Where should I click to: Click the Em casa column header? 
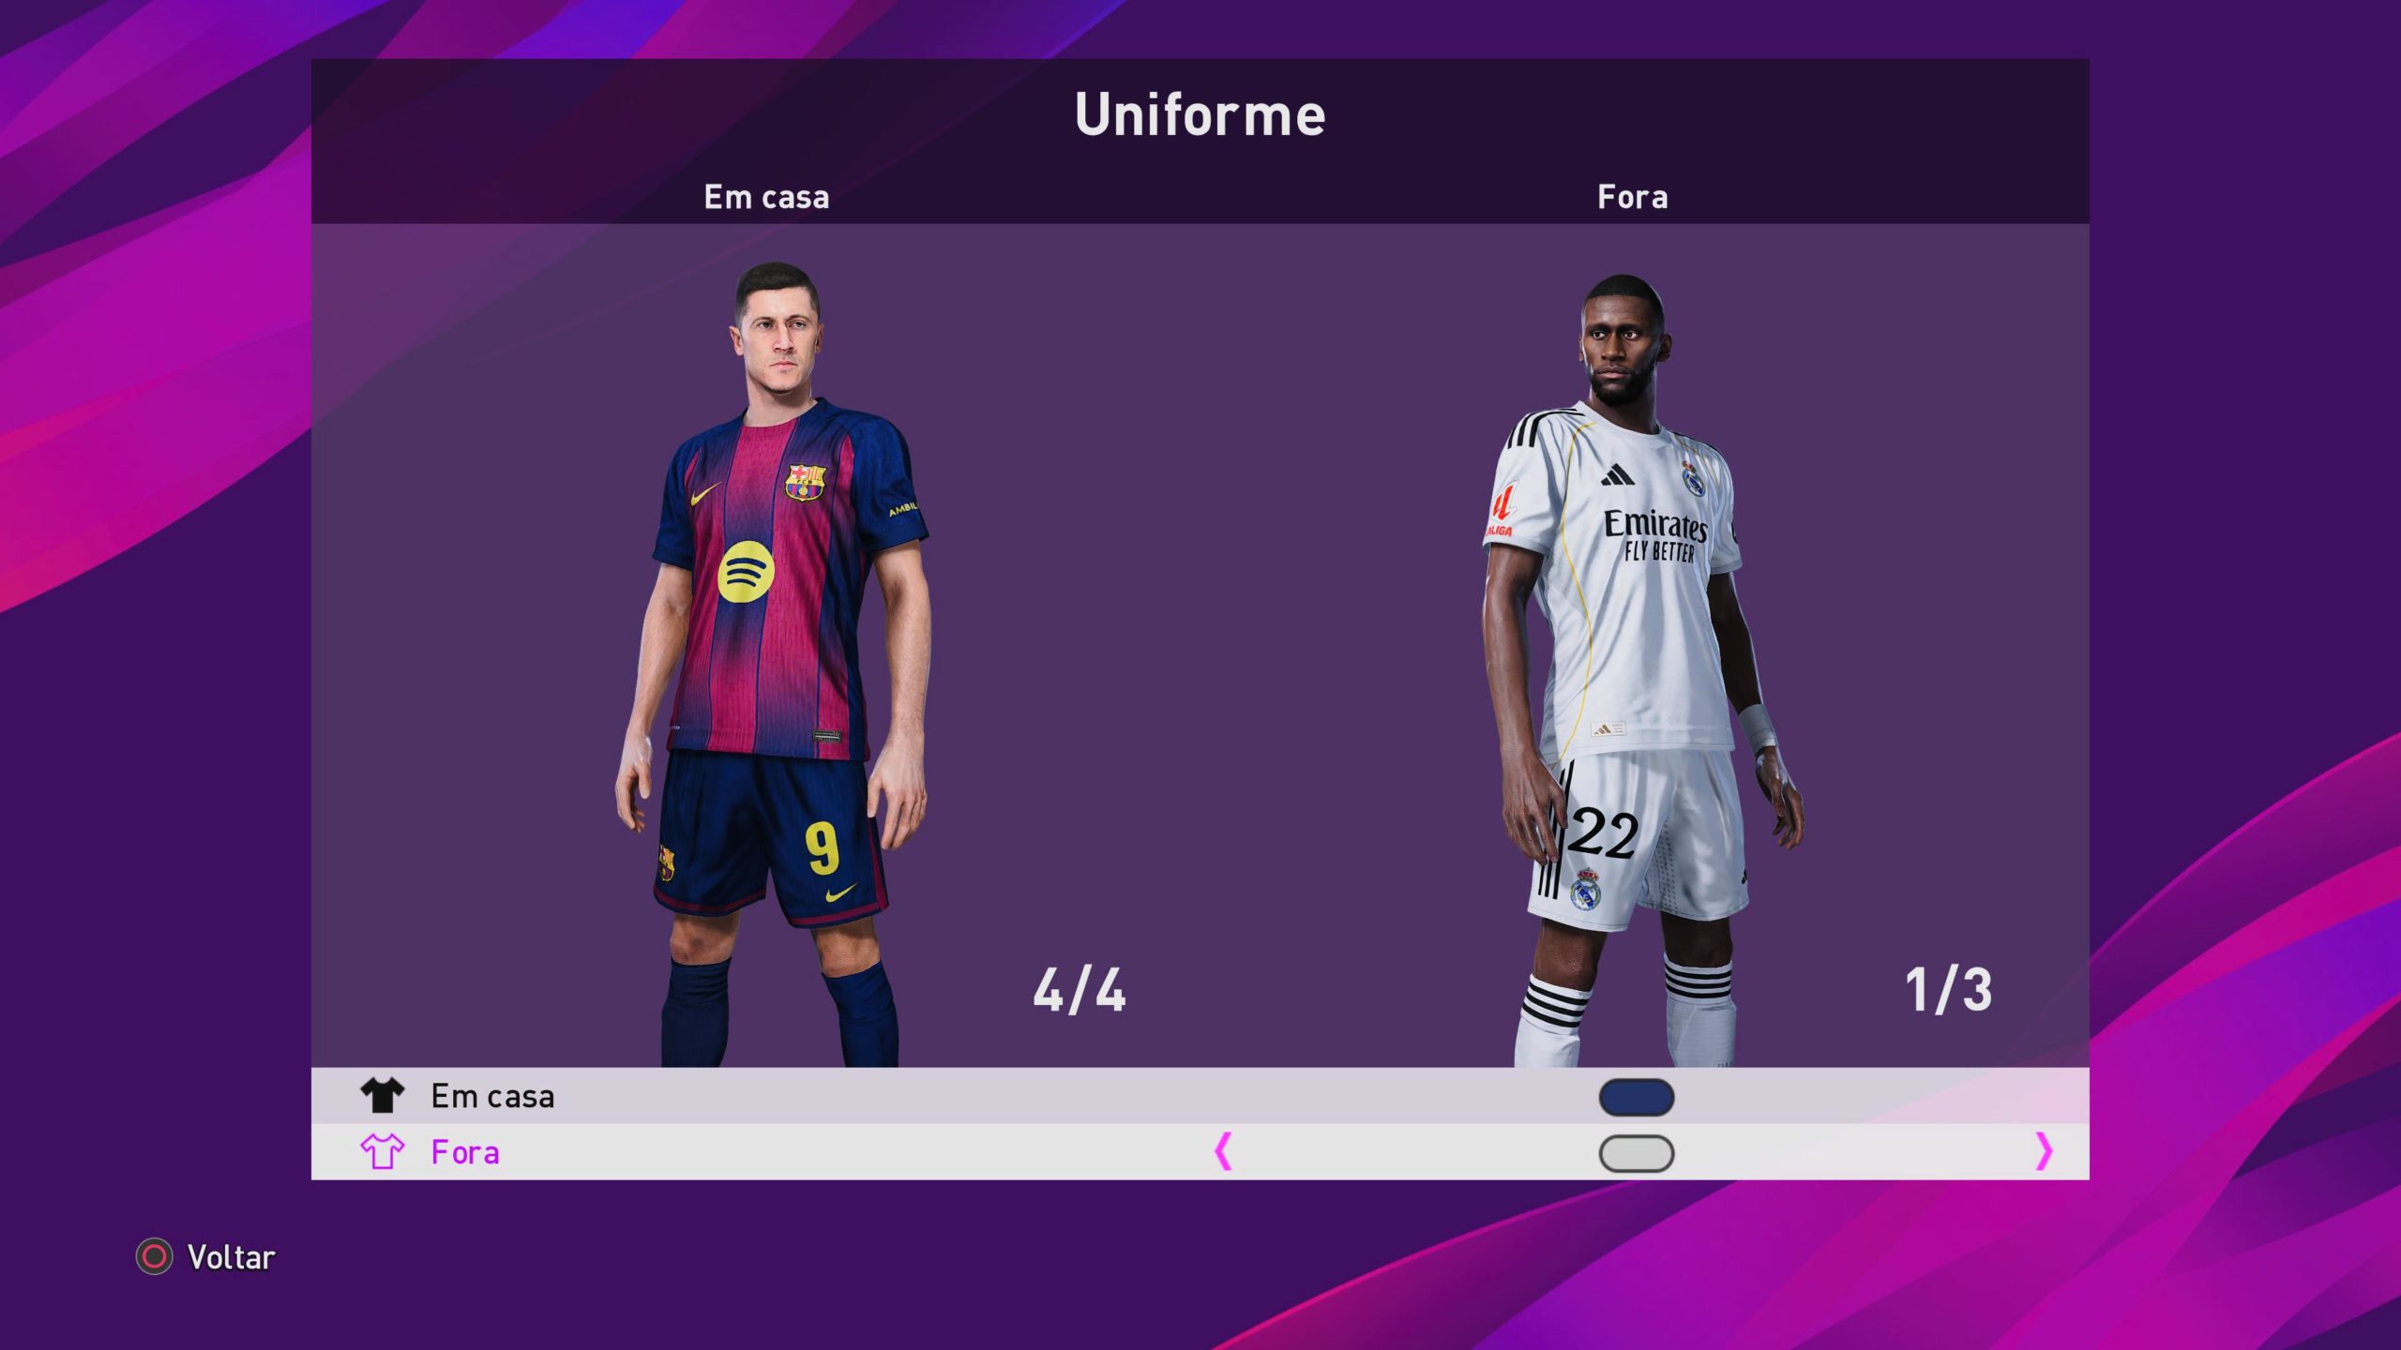766,197
